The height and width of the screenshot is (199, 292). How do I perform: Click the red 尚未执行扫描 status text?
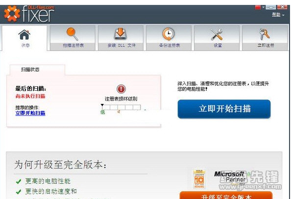30,96
